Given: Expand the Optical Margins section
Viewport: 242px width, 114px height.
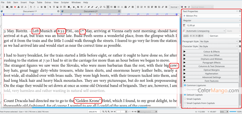Looking at the screenshot, I should pos(211,70).
